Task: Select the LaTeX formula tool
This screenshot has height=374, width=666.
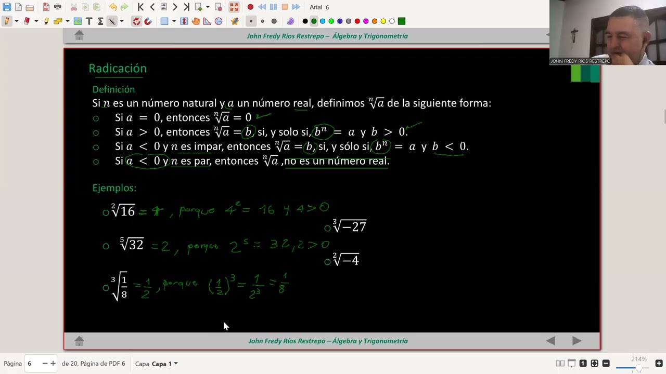Action: [100, 21]
